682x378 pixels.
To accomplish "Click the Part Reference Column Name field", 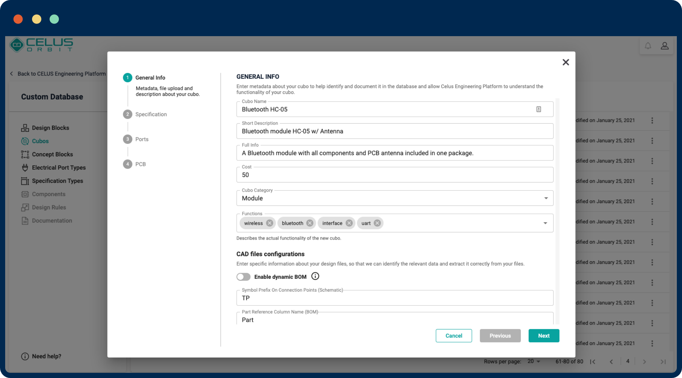I will [x=395, y=318].
